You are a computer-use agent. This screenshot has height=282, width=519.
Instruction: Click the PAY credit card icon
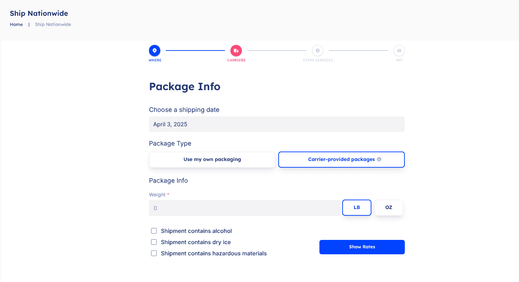pos(399,51)
